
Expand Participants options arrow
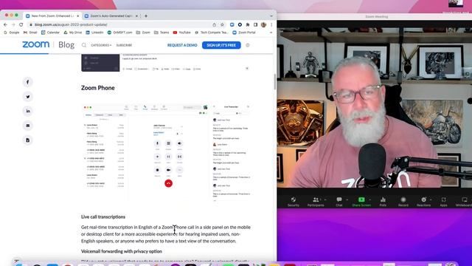[x=325, y=199]
